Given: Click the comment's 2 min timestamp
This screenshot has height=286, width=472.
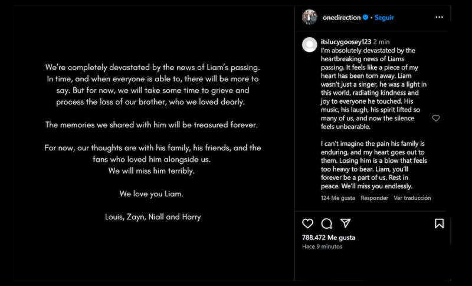Looking at the screenshot, I should coord(381,42).
